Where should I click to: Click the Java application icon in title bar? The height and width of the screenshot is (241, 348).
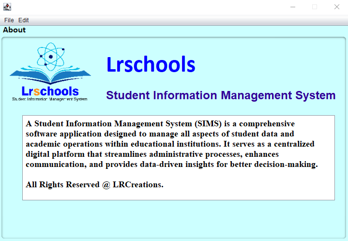(7, 7)
